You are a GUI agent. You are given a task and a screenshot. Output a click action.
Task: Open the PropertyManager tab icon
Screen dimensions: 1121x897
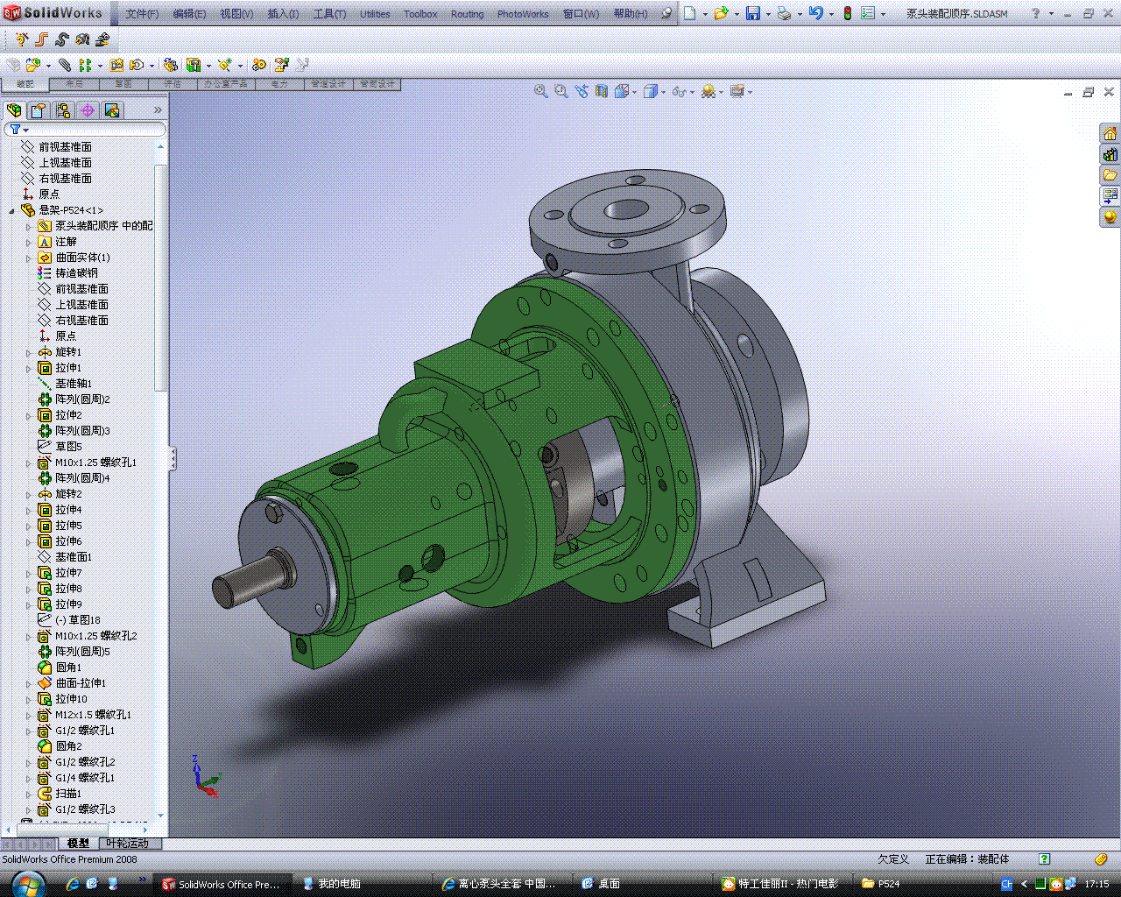38,110
